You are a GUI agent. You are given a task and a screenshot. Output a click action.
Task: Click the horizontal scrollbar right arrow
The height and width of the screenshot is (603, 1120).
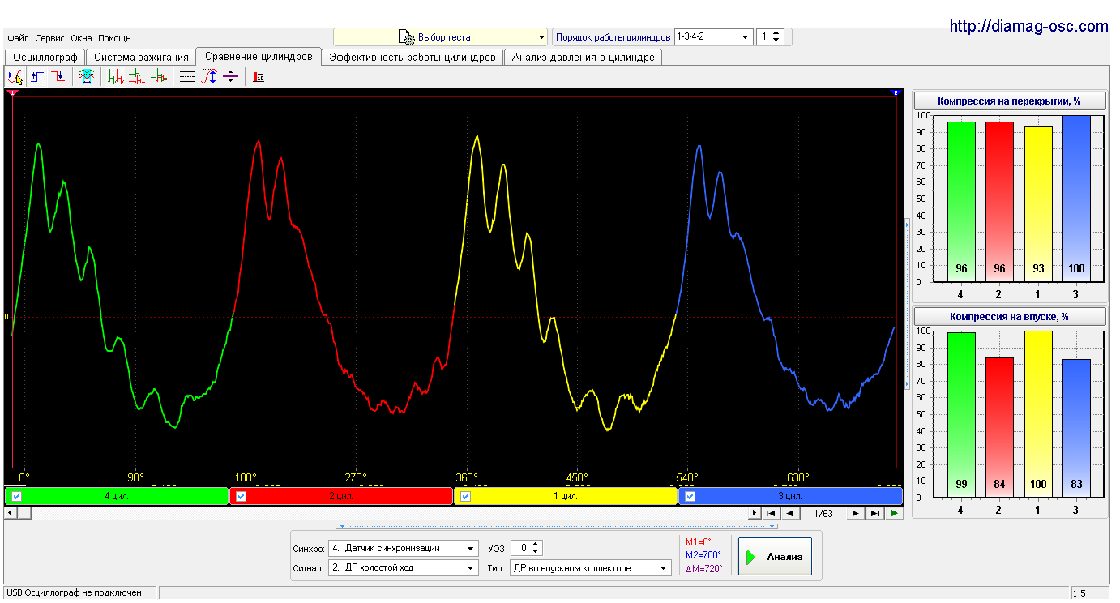point(755,513)
